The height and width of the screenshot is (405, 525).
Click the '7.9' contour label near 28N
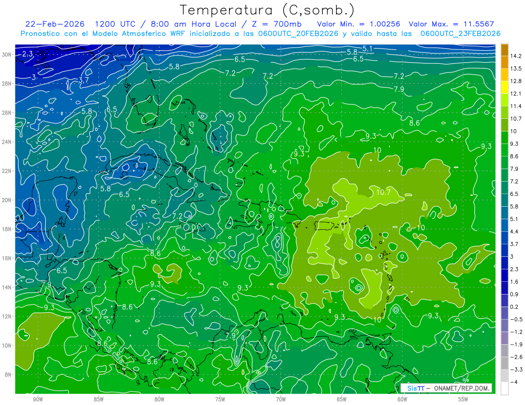[x=399, y=89]
